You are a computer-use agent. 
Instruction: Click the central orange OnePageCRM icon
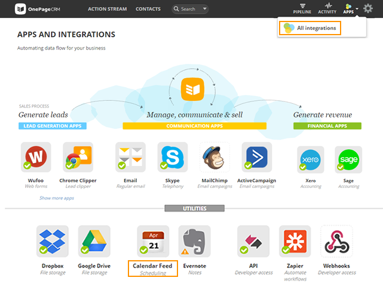(x=192, y=89)
